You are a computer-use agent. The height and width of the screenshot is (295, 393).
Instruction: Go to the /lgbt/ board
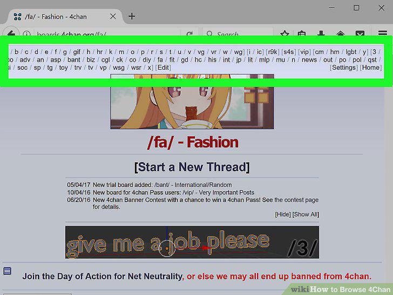click(351, 52)
